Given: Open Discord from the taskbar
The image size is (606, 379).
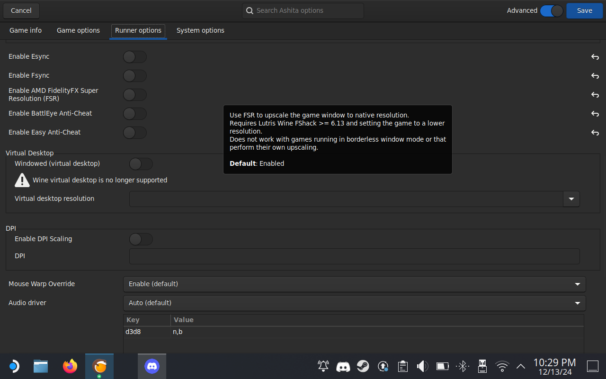Looking at the screenshot, I should click(151, 366).
